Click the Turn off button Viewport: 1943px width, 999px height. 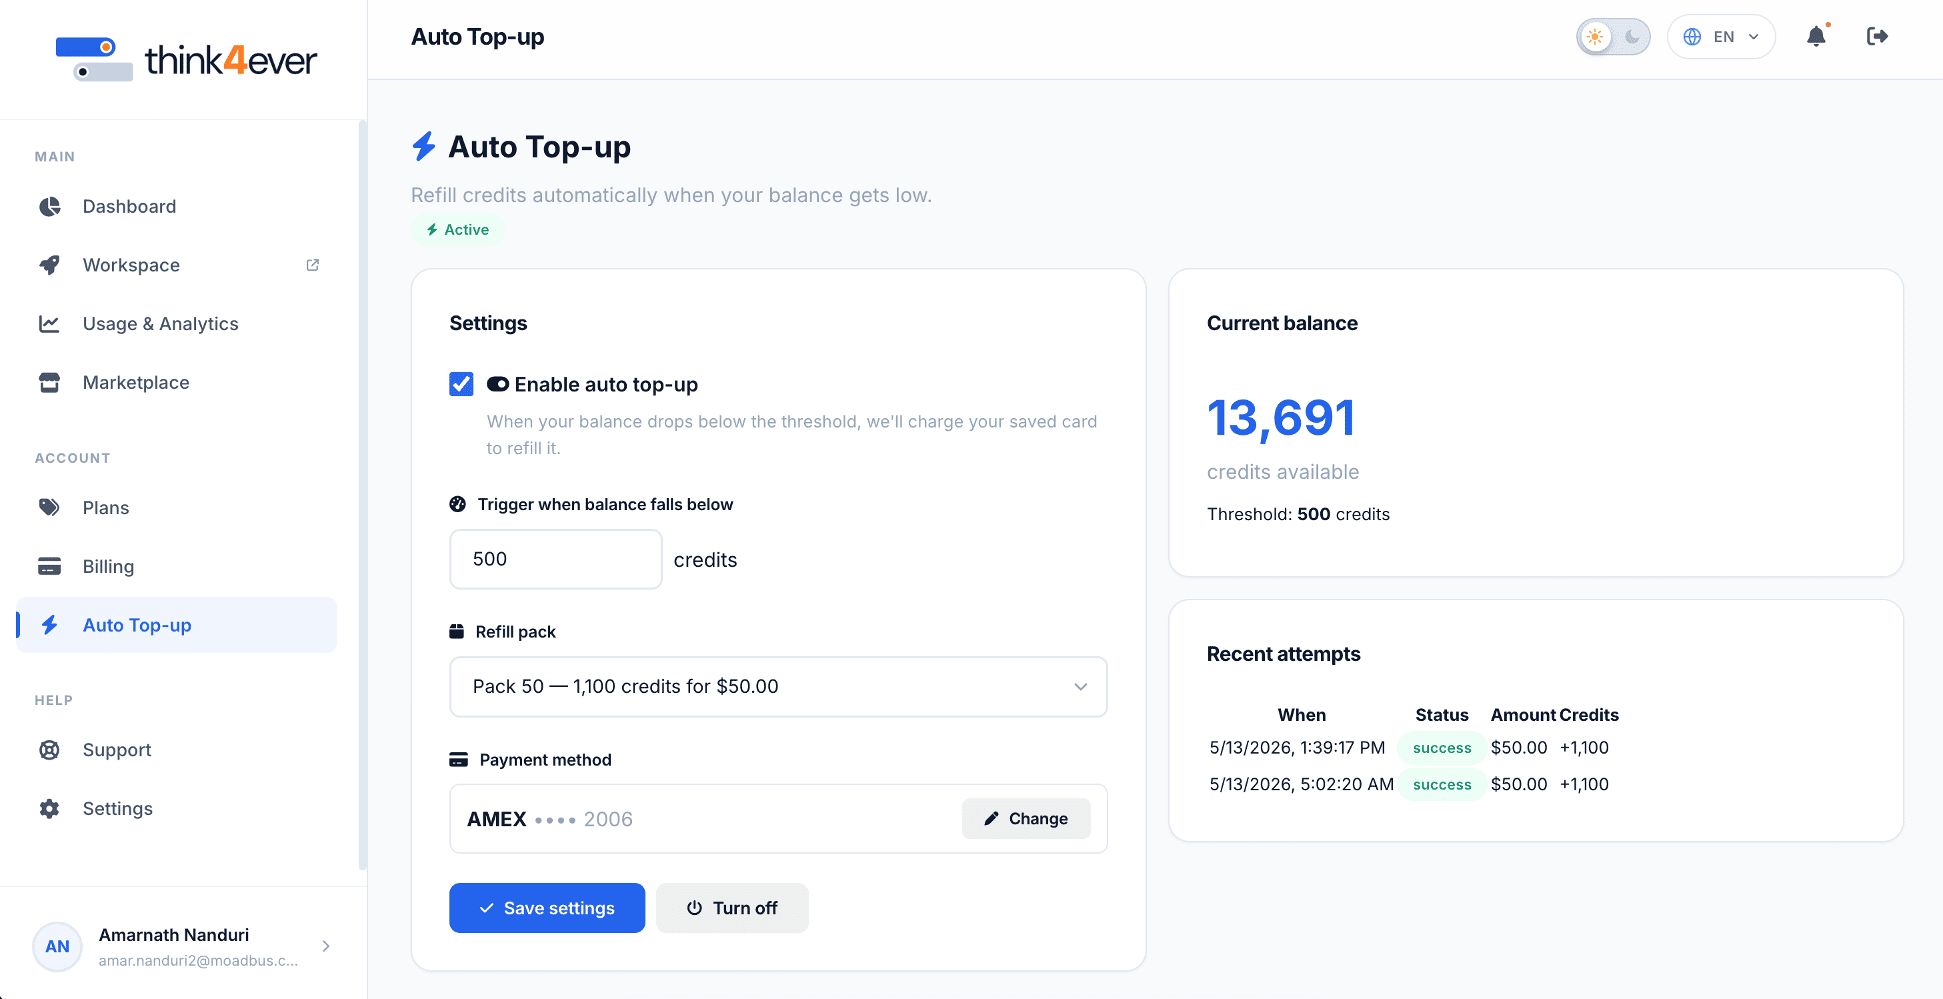[x=732, y=908]
